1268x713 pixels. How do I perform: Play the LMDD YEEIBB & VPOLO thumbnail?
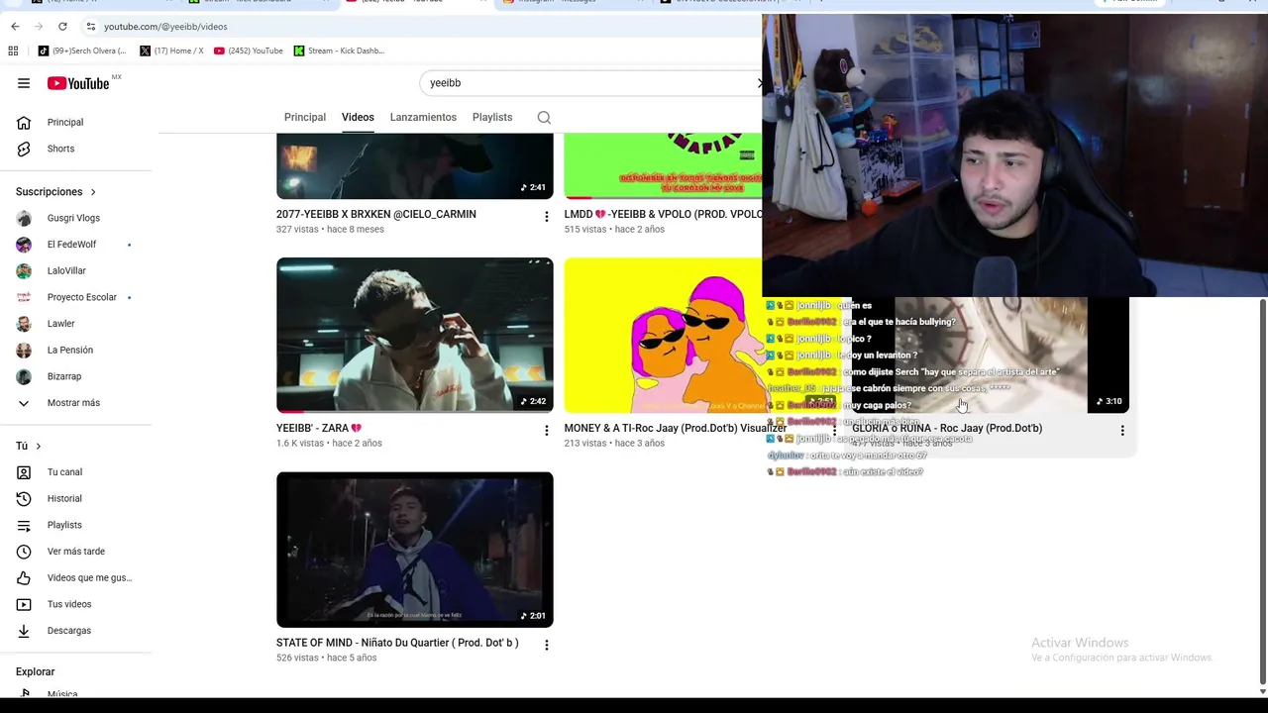663,166
